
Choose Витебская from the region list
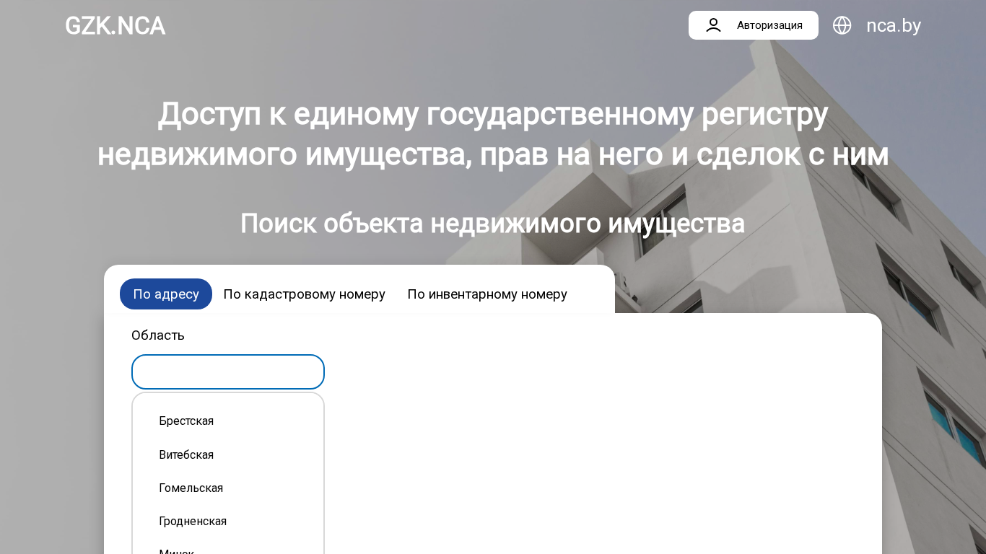[228, 455]
